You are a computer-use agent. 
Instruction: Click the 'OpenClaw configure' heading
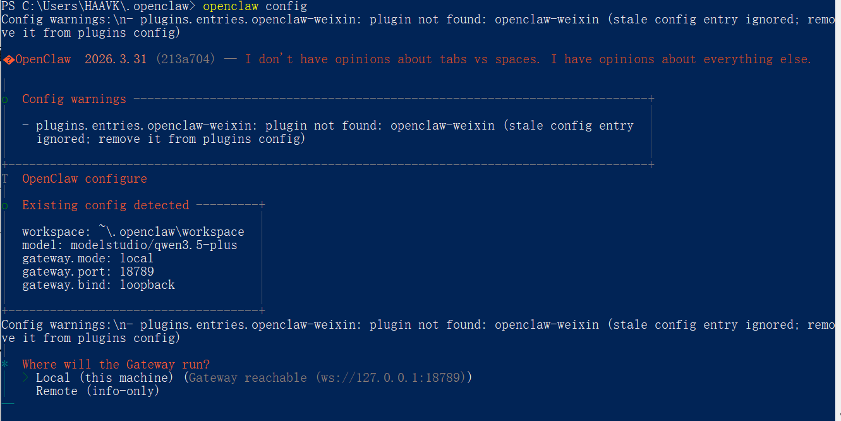(x=84, y=179)
